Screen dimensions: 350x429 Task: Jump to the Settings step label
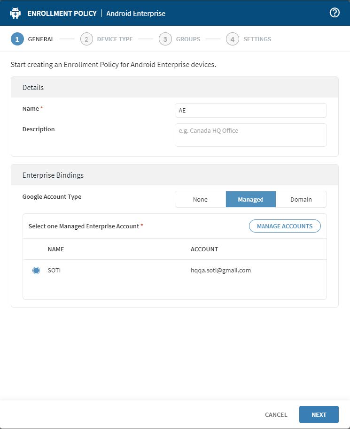(257, 39)
